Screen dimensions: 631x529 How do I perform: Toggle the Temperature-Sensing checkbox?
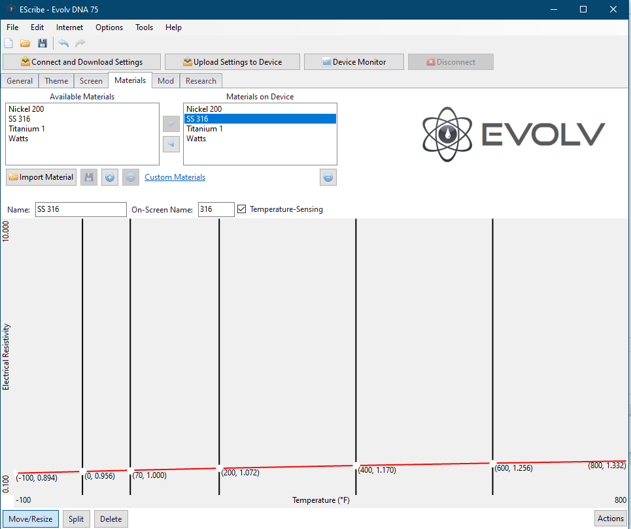[x=242, y=209]
